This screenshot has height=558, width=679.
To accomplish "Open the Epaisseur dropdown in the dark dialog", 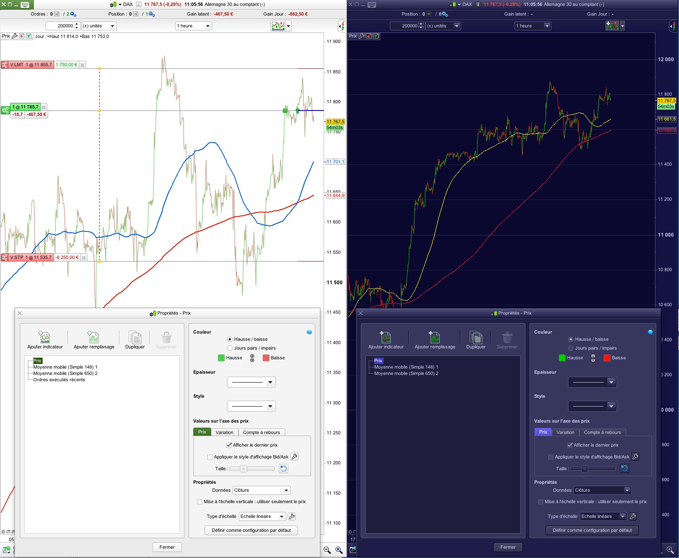I will pos(592,382).
